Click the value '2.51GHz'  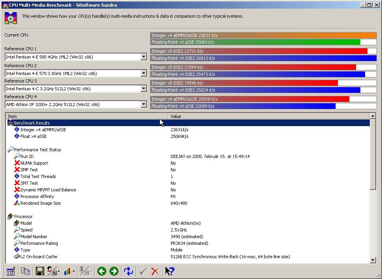[179, 230]
